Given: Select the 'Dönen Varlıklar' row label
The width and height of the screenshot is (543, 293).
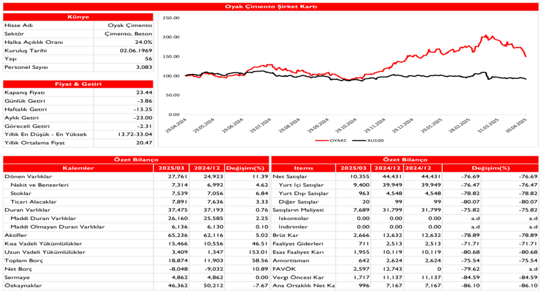Looking at the screenshot, I should tap(28, 176).
